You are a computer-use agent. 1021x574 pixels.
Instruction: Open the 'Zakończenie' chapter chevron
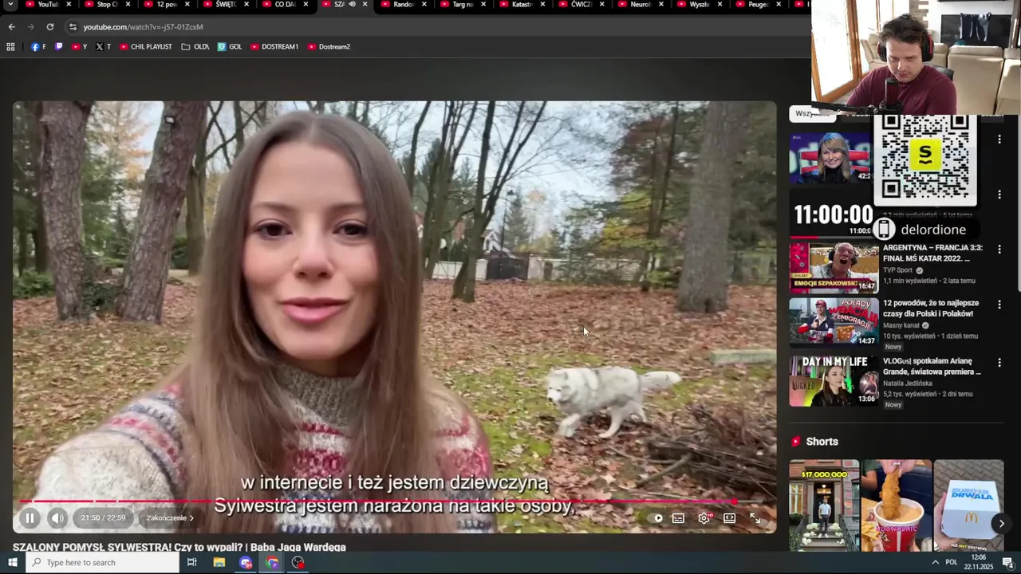(191, 518)
